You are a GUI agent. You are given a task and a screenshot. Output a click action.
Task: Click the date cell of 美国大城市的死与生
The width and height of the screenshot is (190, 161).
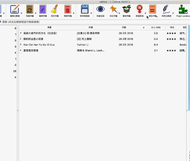coord(126,33)
